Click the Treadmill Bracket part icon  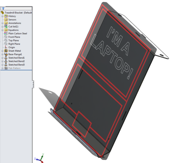2,13
